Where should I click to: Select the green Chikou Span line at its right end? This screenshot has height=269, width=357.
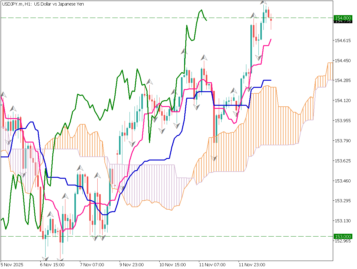pyautogui.click(x=206, y=19)
